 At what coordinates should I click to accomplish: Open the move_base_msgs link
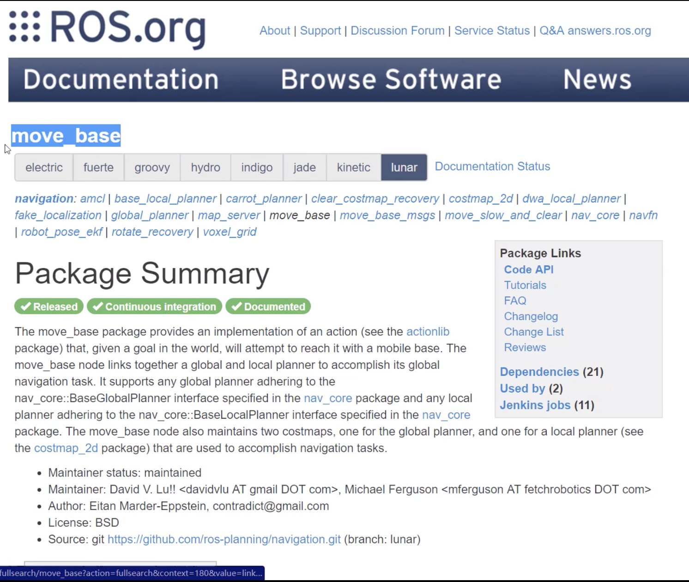coord(387,215)
